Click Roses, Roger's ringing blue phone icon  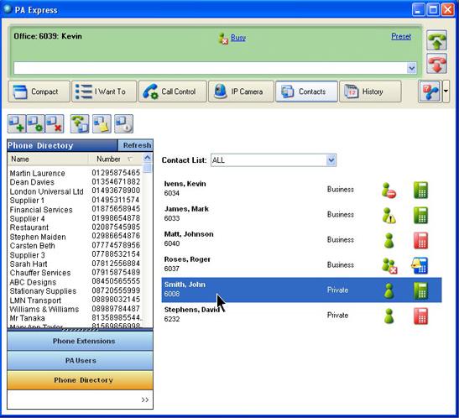(x=420, y=266)
